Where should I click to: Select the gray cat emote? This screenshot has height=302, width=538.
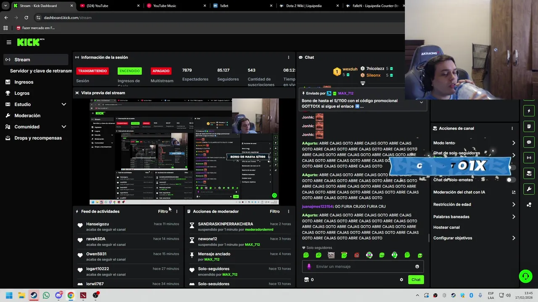coord(331,255)
